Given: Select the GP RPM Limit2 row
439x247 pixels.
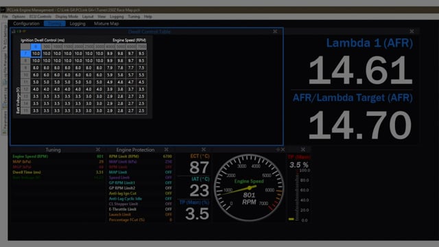Looking at the screenshot, I should point(140,188).
